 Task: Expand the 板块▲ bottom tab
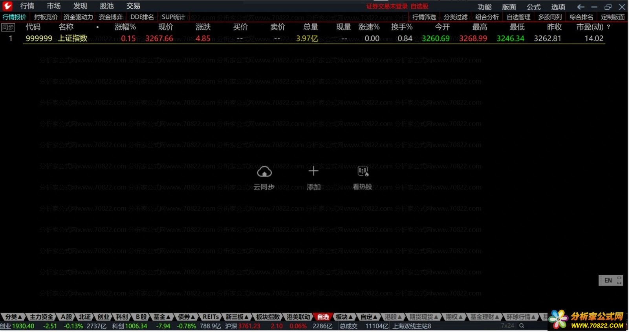(x=344, y=317)
